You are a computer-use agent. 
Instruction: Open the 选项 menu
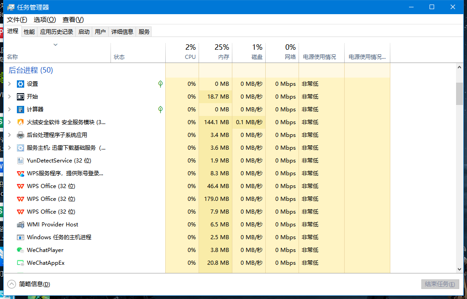point(44,20)
